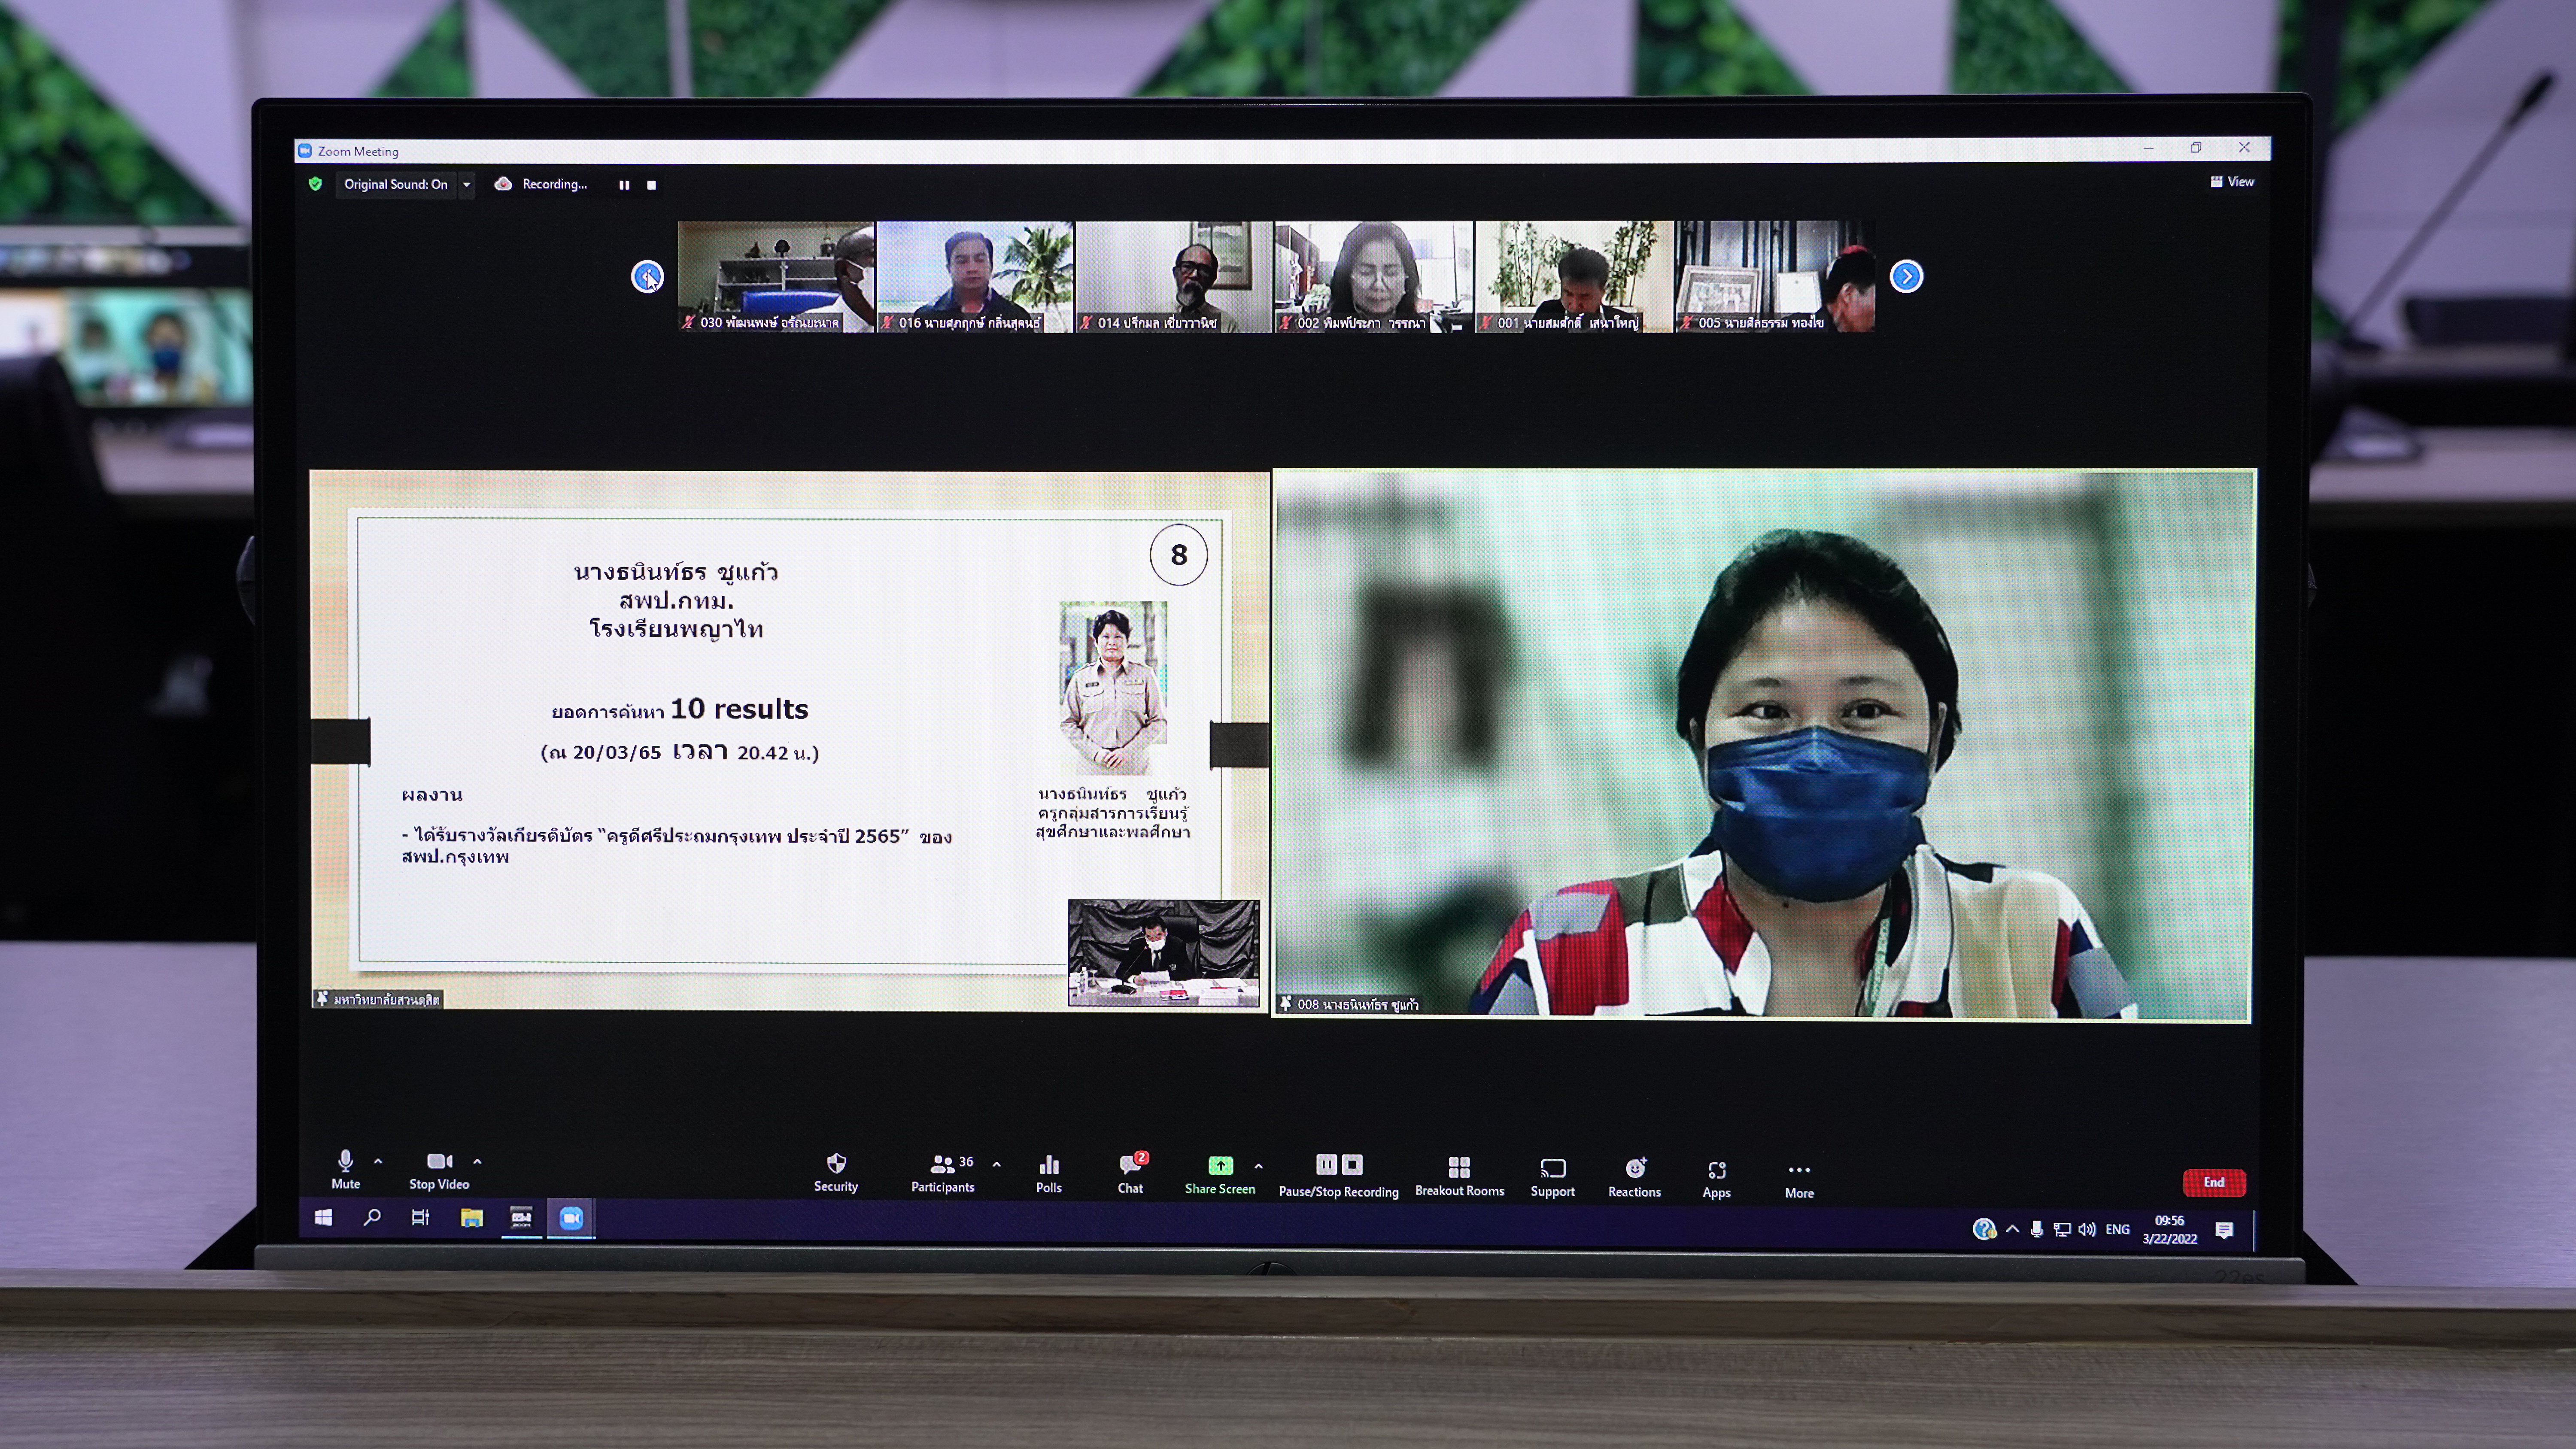Show next participant thumbnails with right arrow
The image size is (2576, 1449).
click(x=1906, y=276)
